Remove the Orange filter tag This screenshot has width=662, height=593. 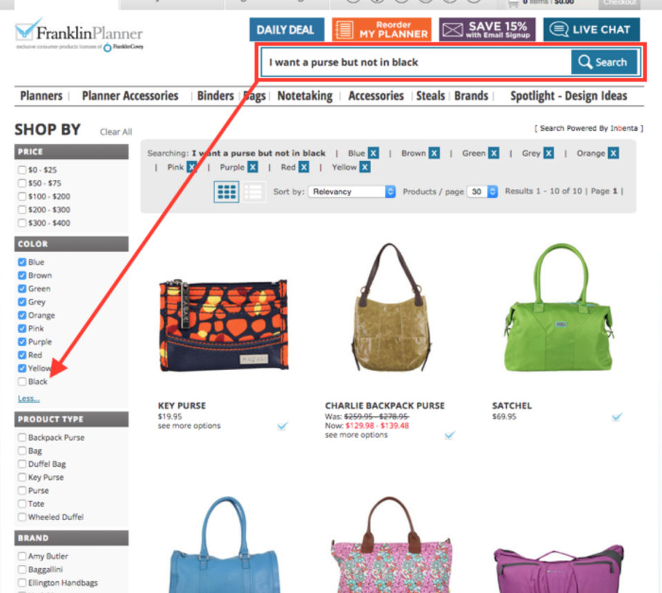(614, 153)
